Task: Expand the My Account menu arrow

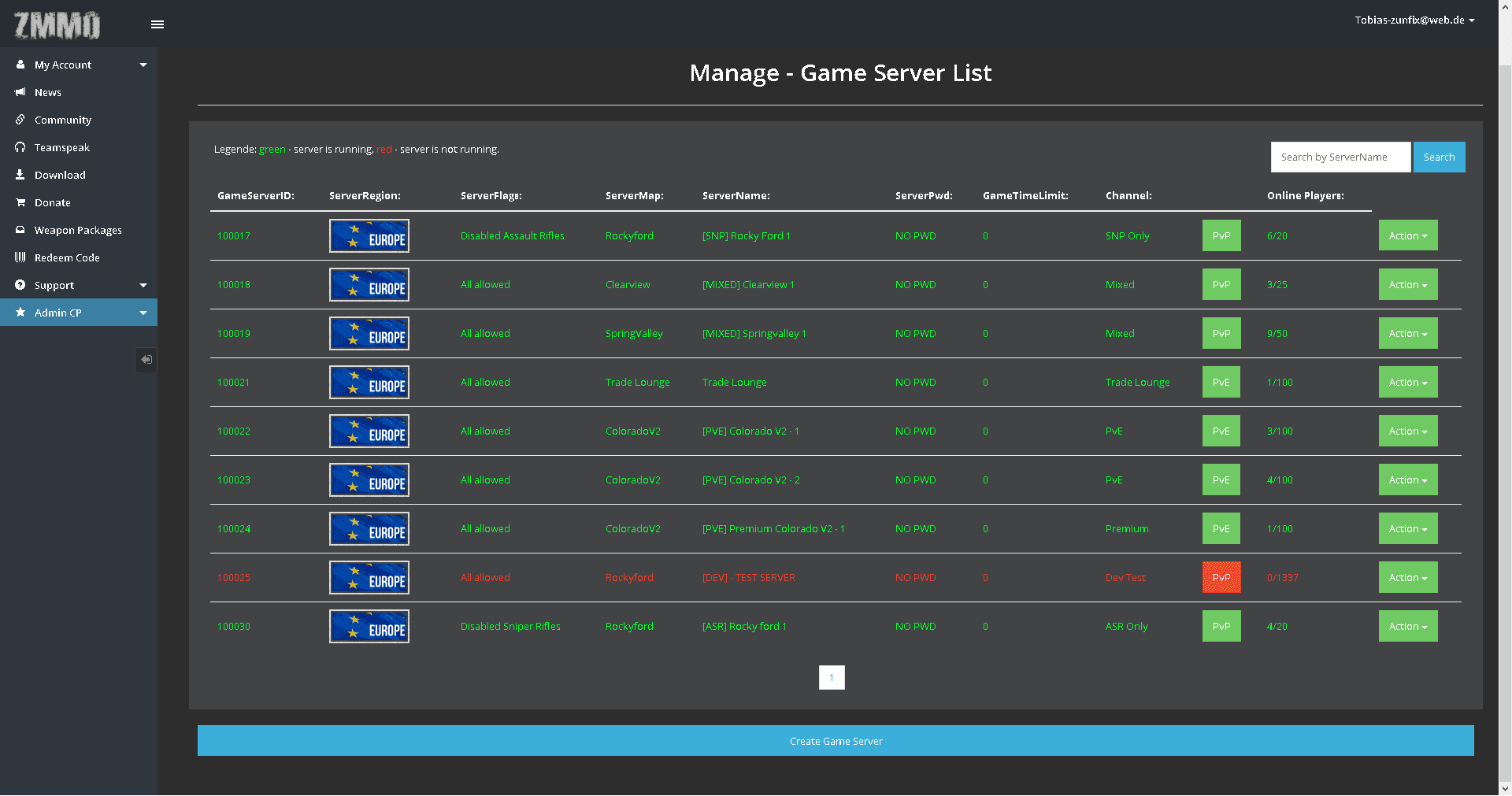Action: (143, 65)
